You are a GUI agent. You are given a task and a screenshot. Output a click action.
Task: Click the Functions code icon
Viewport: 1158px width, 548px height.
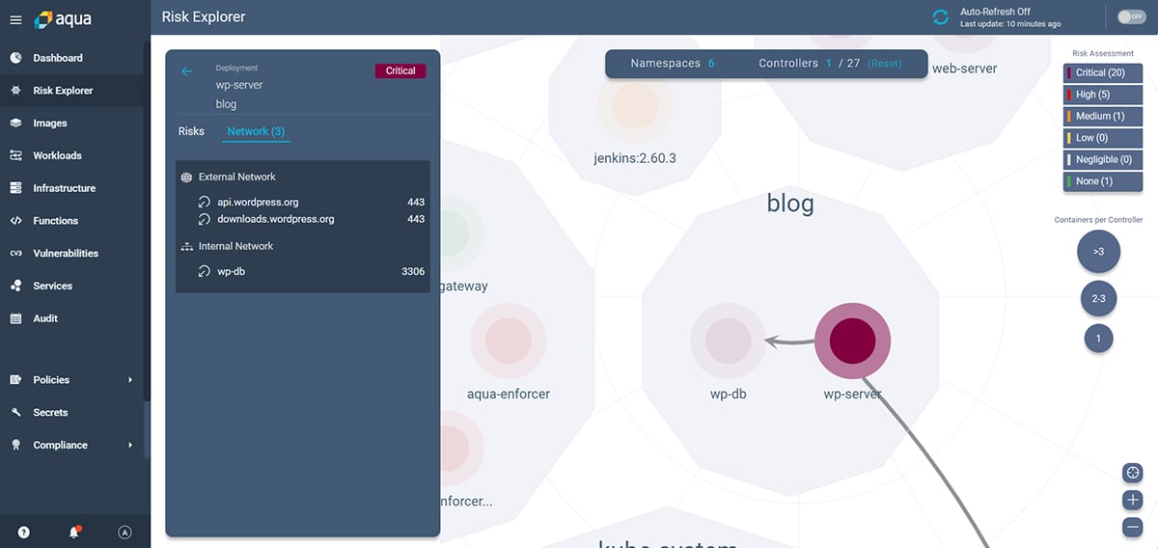15,221
